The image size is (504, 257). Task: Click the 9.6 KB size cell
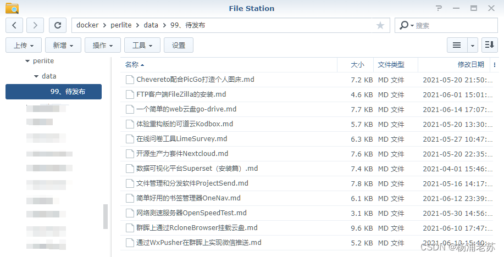tap(362, 228)
